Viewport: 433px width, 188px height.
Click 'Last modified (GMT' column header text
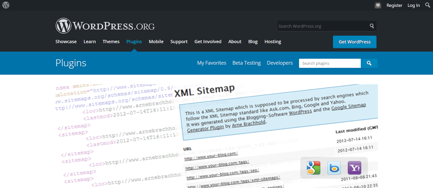pyautogui.click(x=357, y=130)
